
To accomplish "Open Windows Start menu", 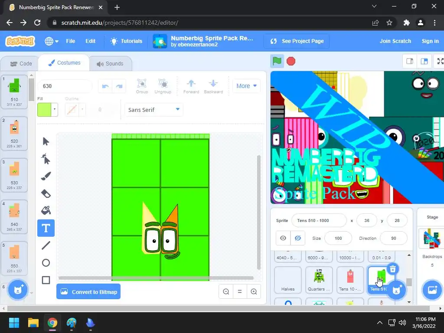I will coord(14,323).
